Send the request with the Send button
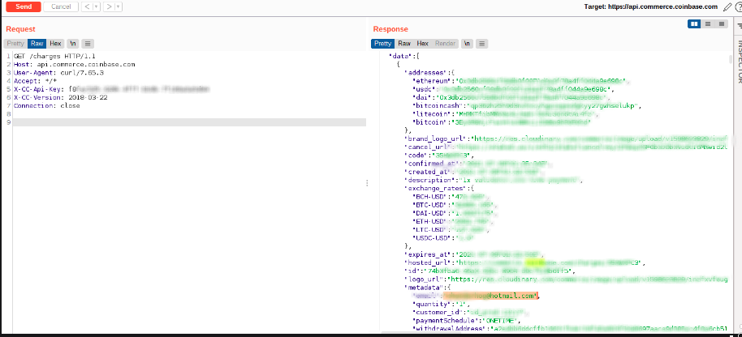 [x=24, y=6]
